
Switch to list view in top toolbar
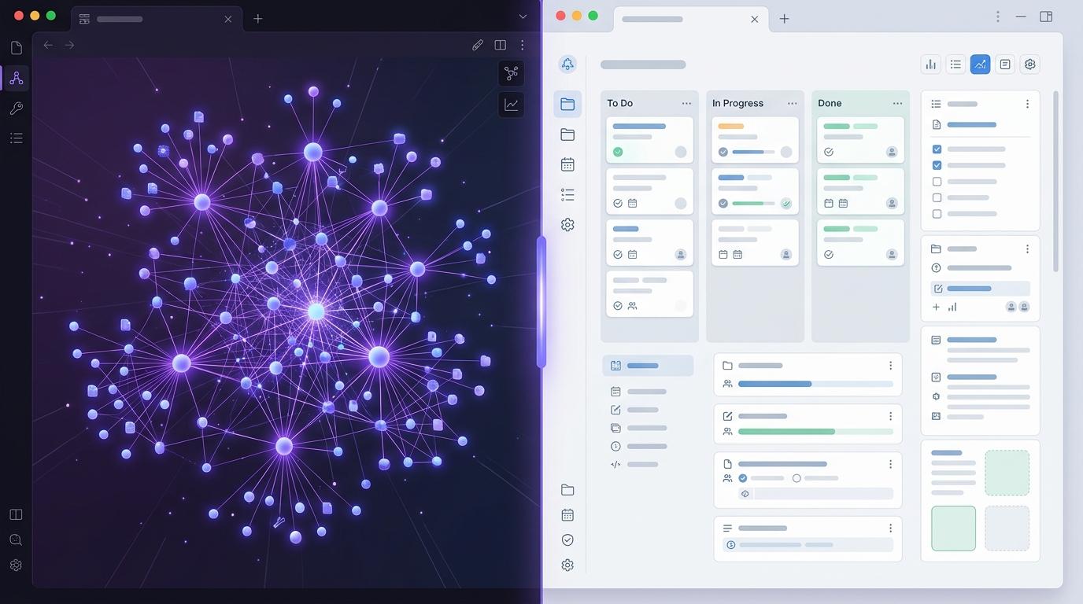pyautogui.click(x=955, y=64)
